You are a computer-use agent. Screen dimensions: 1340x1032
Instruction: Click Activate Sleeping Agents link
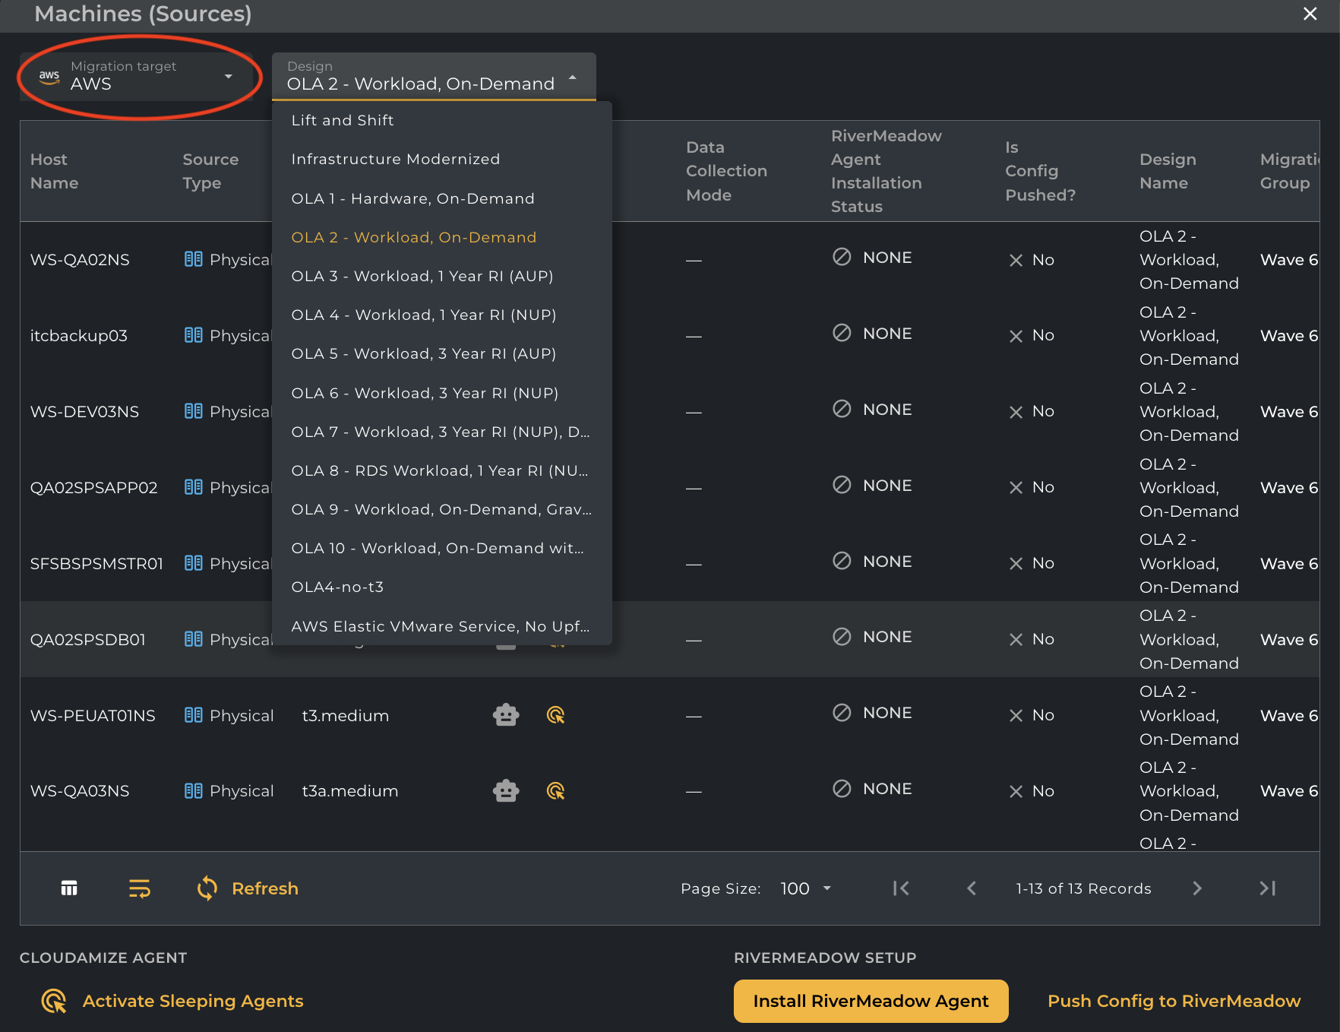pyautogui.click(x=193, y=1001)
